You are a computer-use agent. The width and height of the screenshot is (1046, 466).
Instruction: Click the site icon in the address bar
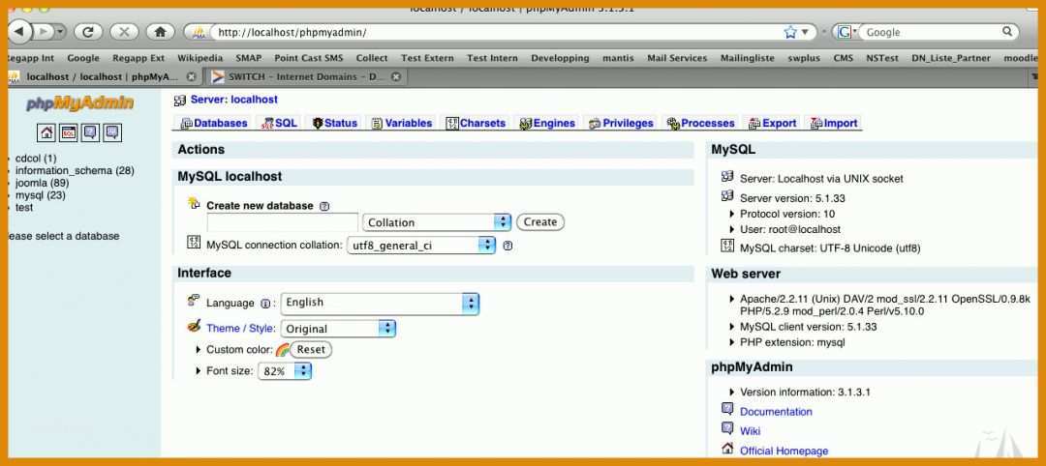point(198,32)
